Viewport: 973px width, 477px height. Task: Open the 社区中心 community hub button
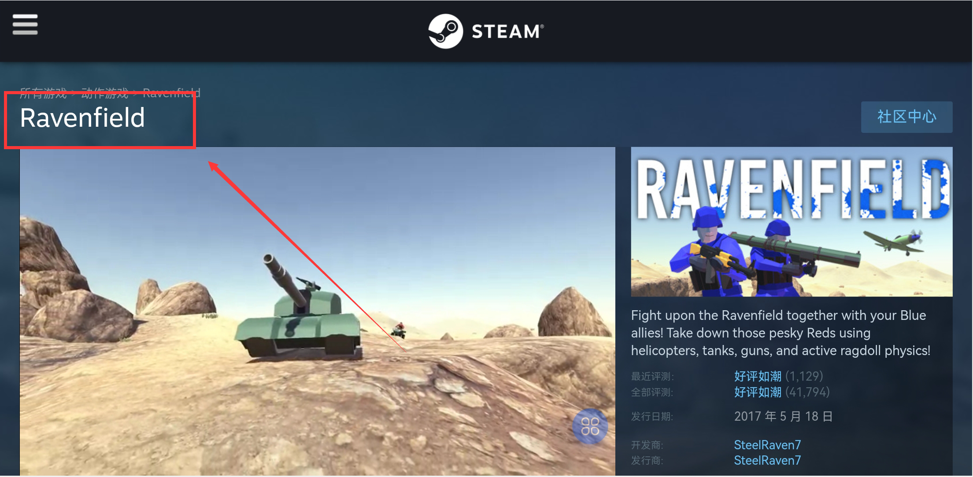click(x=906, y=117)
